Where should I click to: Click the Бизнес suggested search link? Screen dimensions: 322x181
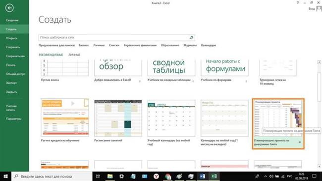[x=84, y=45]
